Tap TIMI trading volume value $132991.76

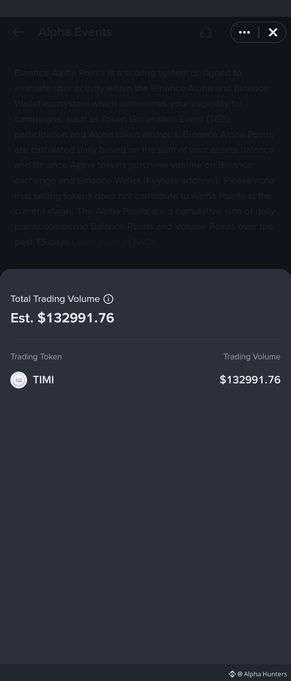pos(250,380)
